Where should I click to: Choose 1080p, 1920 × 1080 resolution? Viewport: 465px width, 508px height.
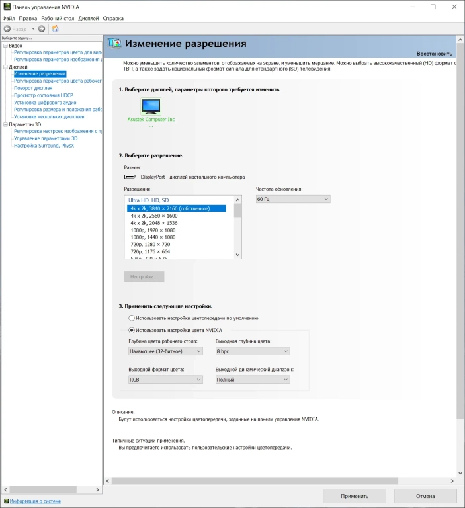153,230
